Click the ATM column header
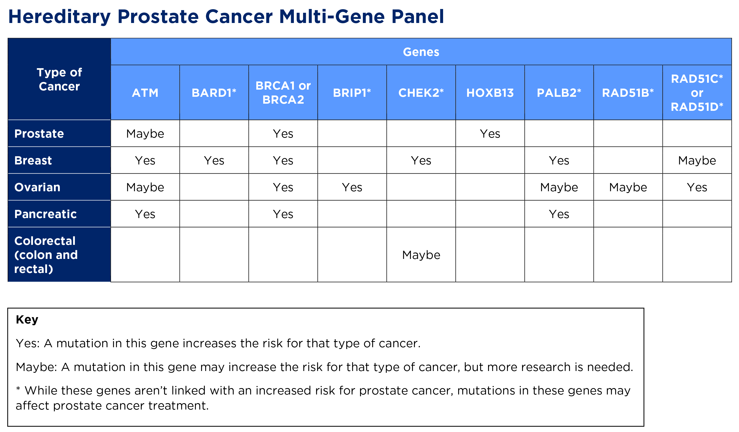Image resolution: width=739 pixels, height=432 pixels. tap(145, 93)
